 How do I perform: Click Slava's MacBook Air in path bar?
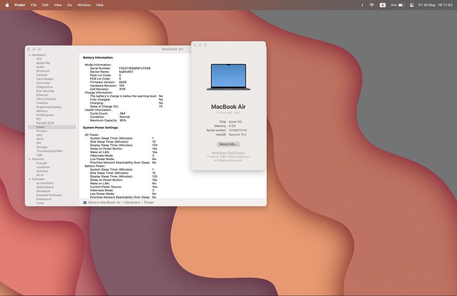(x=104, y=202)
